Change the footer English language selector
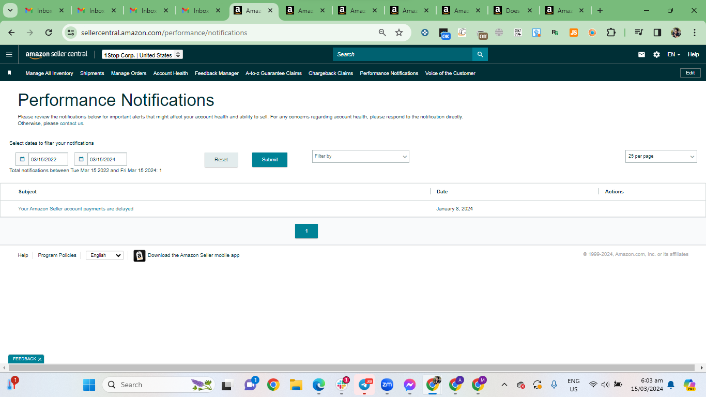Screen dimensions: 706x397 pyautogui.click(x=104, y=255)
